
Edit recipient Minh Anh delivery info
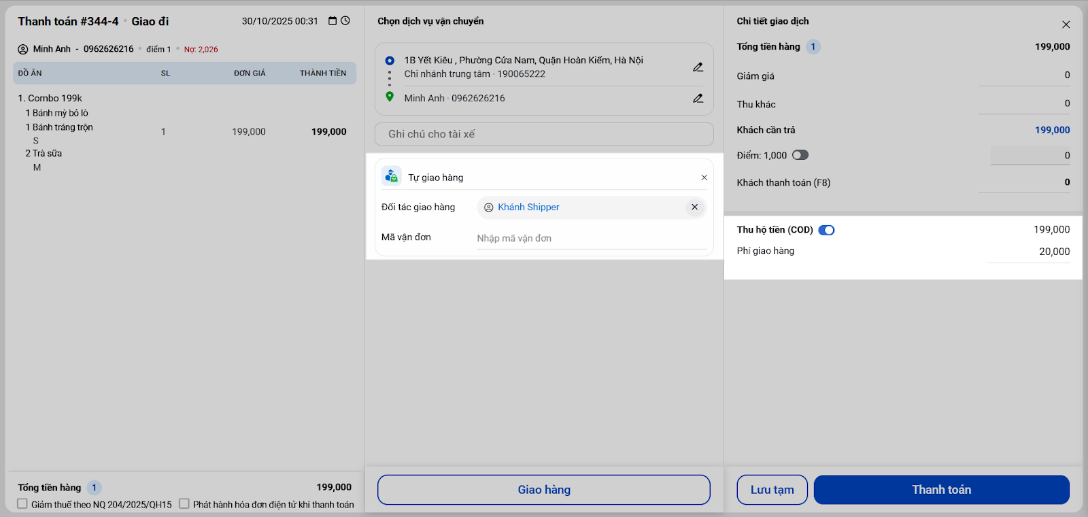[698, 99]
